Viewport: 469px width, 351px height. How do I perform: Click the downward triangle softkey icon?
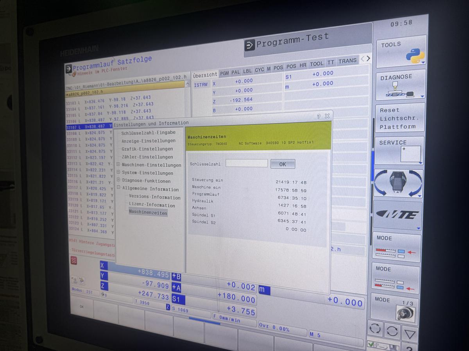click(410, 333)
